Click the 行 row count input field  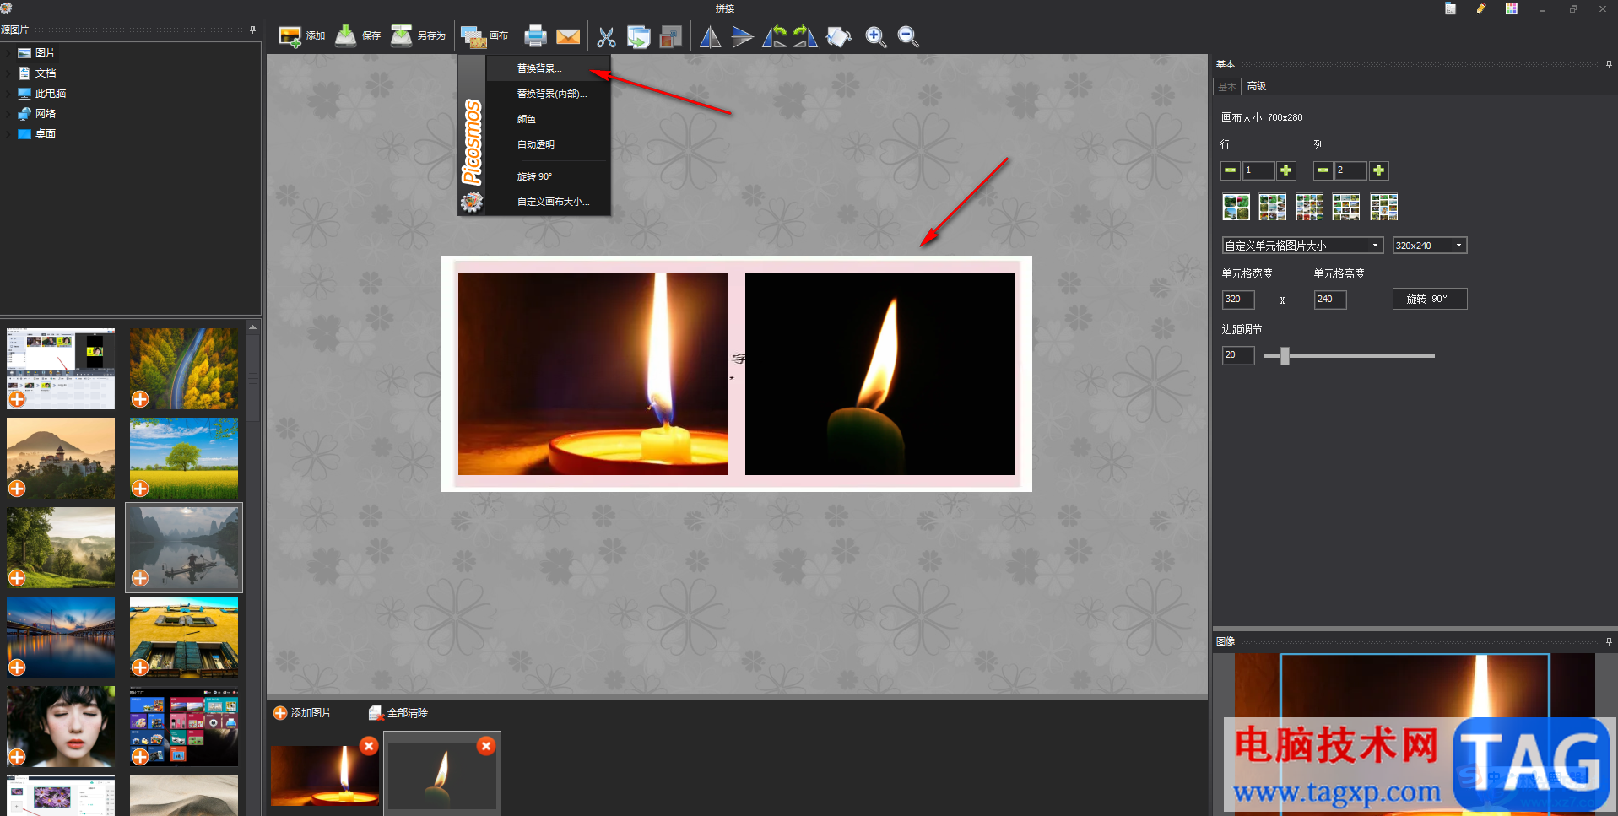pos(1258,170)
